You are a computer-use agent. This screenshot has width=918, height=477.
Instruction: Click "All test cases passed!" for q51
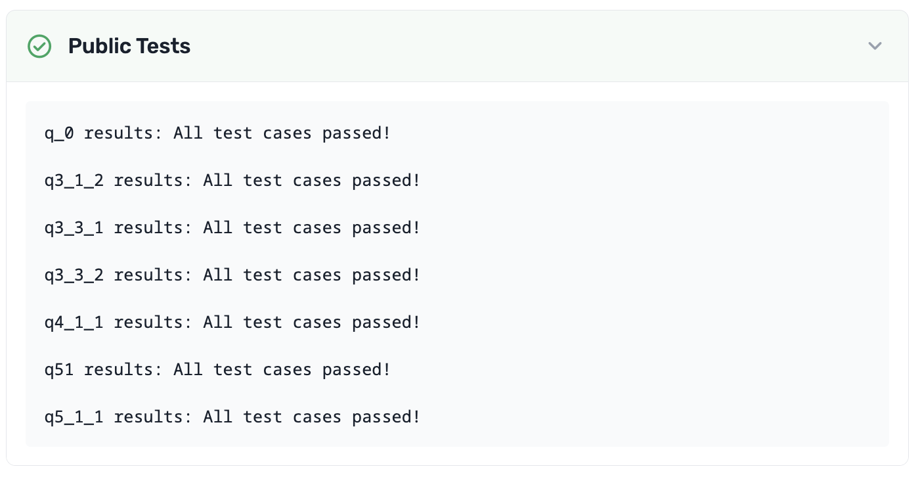[282, 370]
